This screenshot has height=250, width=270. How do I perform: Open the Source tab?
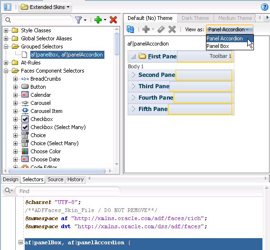[55, 179]
